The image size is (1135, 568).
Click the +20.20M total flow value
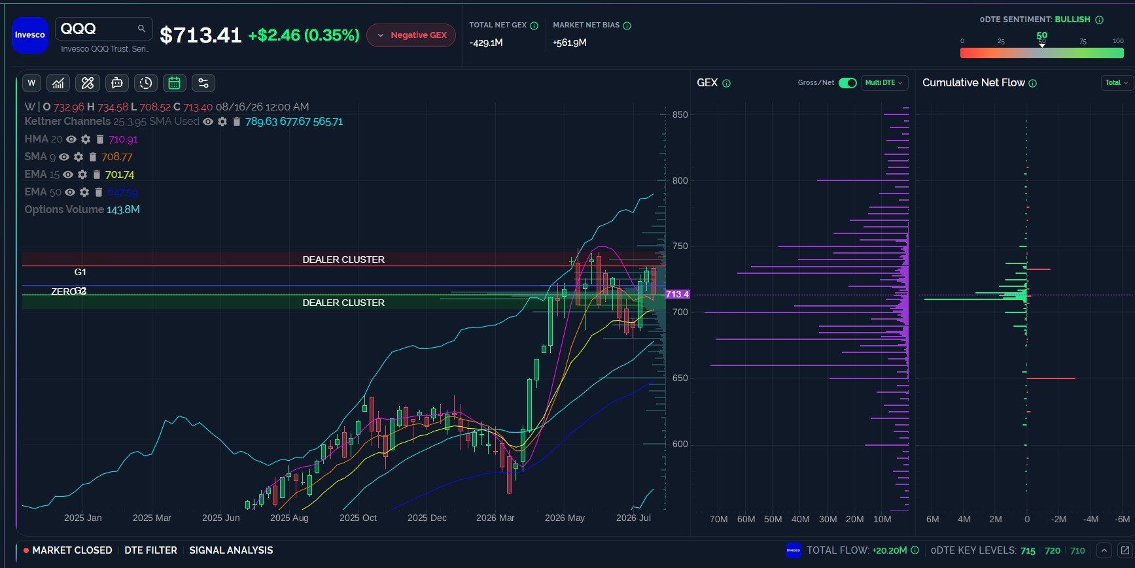click(x=889, y=550)
